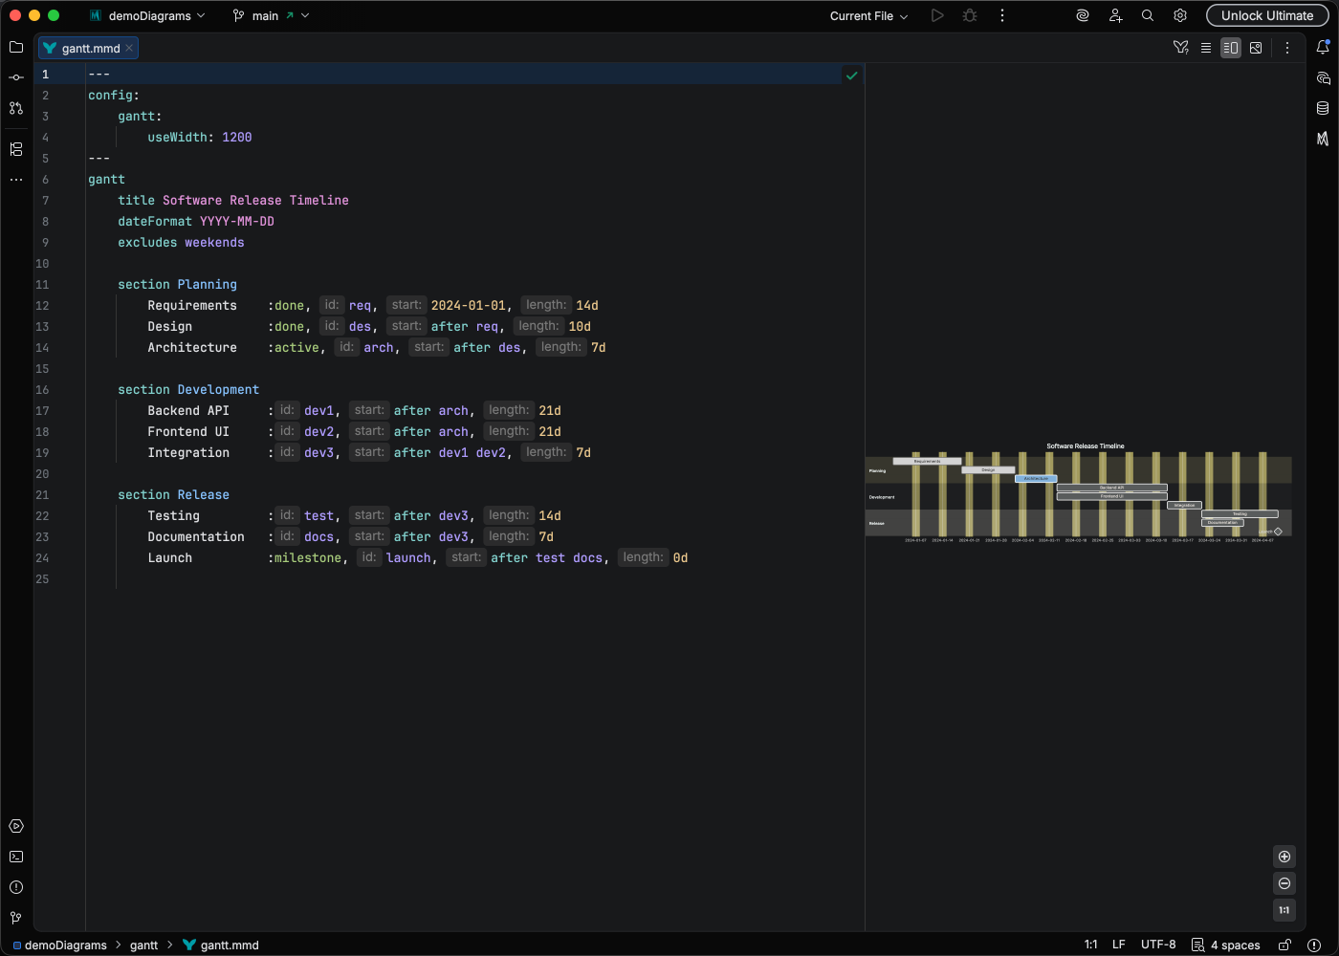Zoom in on the diagram preview
This screenshot has width=1339, height=956.
click(1284, 857)
